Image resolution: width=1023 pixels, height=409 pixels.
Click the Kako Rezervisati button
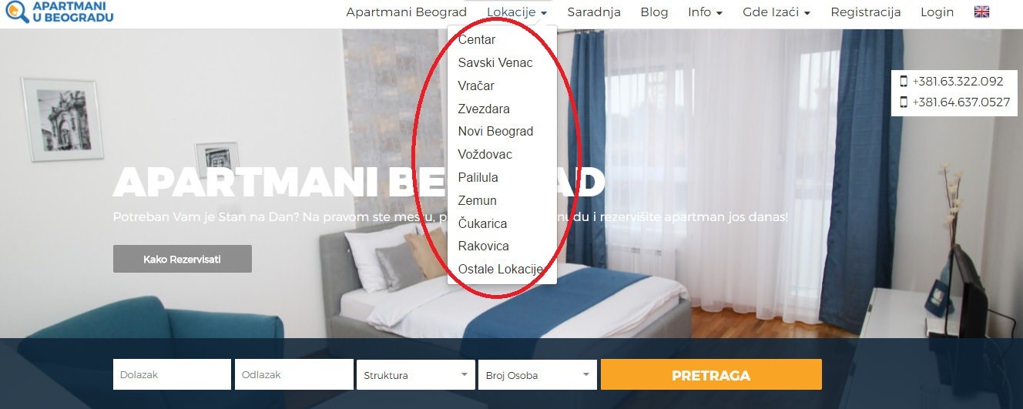(183, 259)
